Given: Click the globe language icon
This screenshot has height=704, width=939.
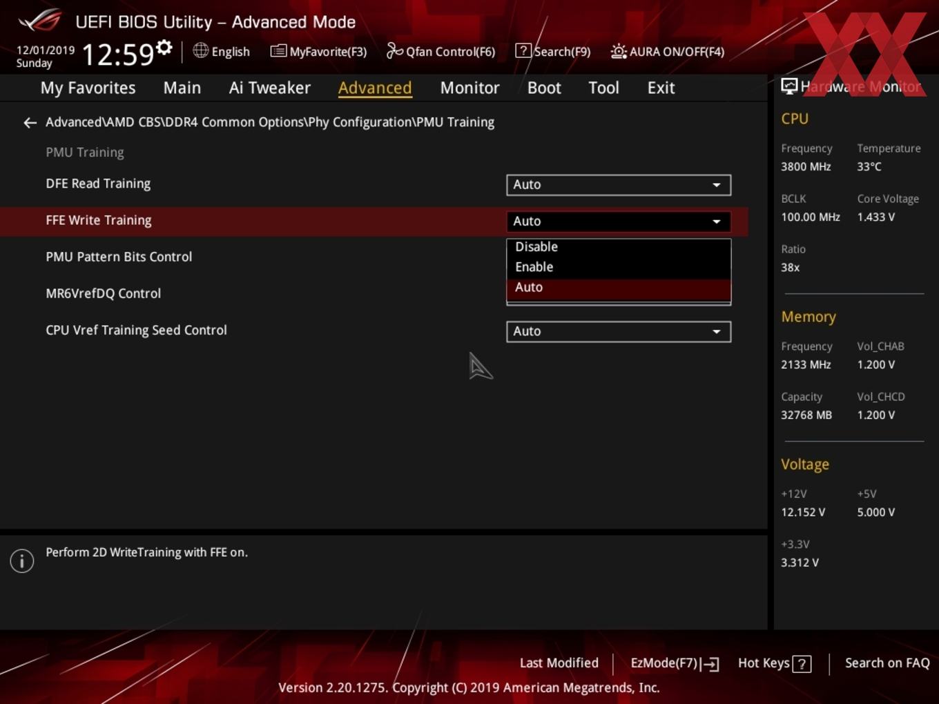Looking at the screenshot, I should [x=200, y=50].
